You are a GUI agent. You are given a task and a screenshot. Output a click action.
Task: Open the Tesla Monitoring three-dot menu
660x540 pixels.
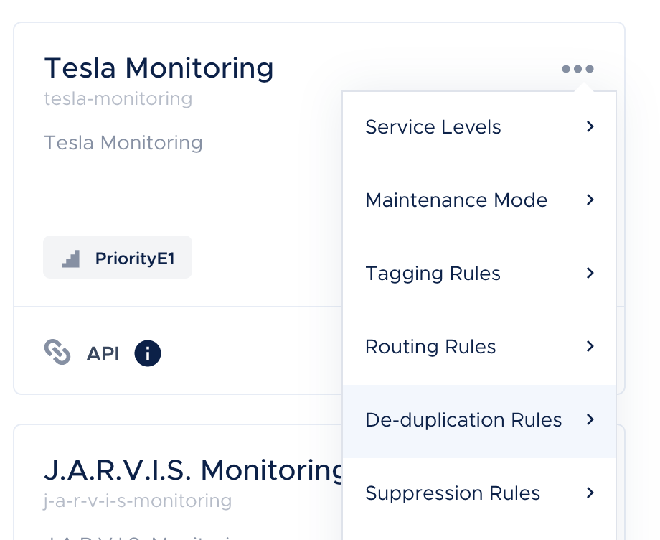click(577, 69)
